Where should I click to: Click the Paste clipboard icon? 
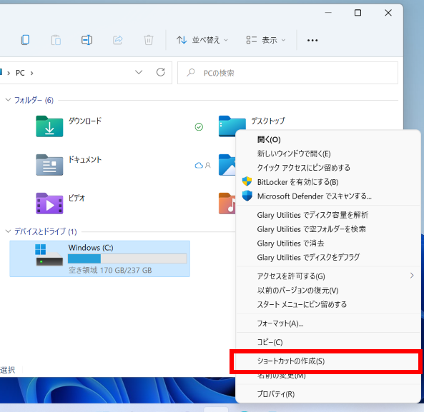pos(56,40)
